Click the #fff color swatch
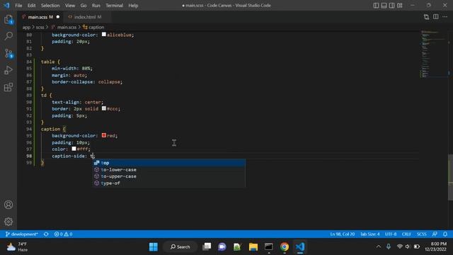The image size is (453, 255). (74, 149)
